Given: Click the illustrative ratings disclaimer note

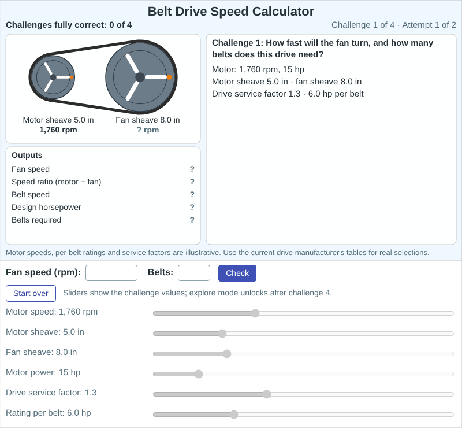Looking at the screenshot, I should [218, 253].
